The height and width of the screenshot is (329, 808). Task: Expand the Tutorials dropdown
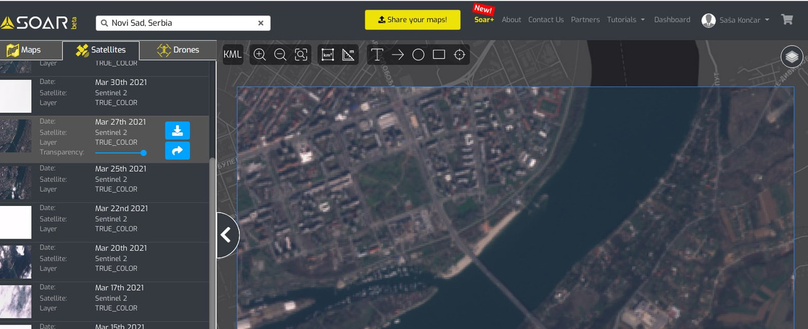coord(626,20)
